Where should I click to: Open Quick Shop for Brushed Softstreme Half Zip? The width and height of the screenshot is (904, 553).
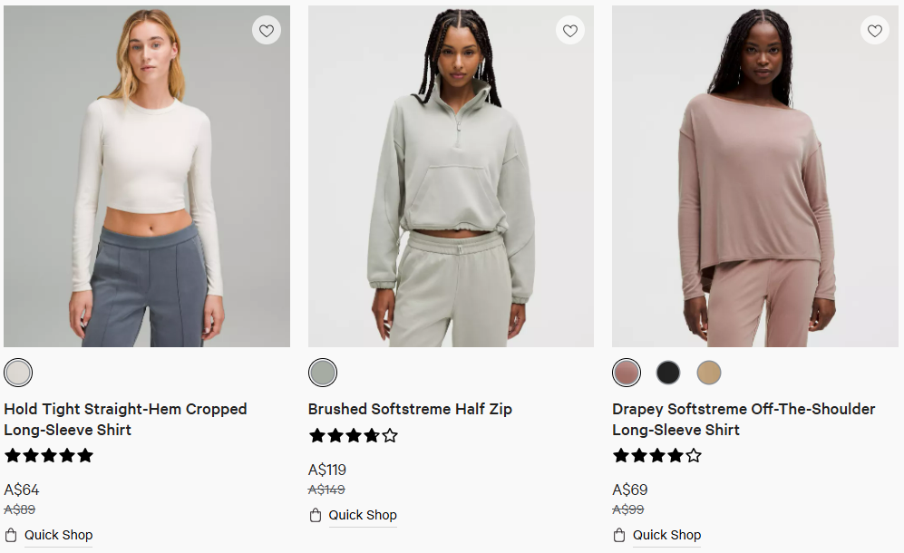363,515
